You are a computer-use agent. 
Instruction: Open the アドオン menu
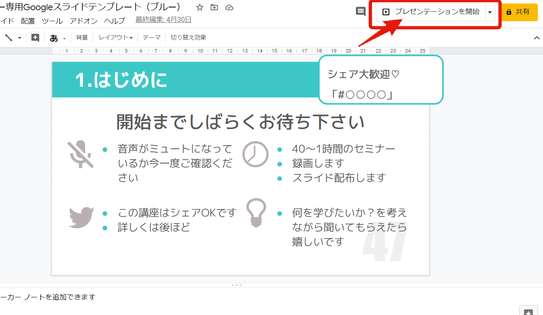[x=84, y=21]
